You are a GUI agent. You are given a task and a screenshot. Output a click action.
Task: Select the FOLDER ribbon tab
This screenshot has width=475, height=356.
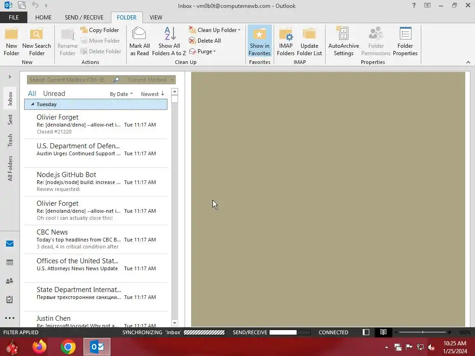(x=127, y=18)
